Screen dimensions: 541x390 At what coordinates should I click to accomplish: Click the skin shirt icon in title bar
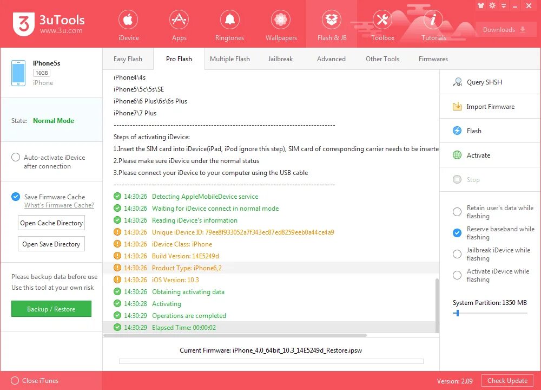481,5
